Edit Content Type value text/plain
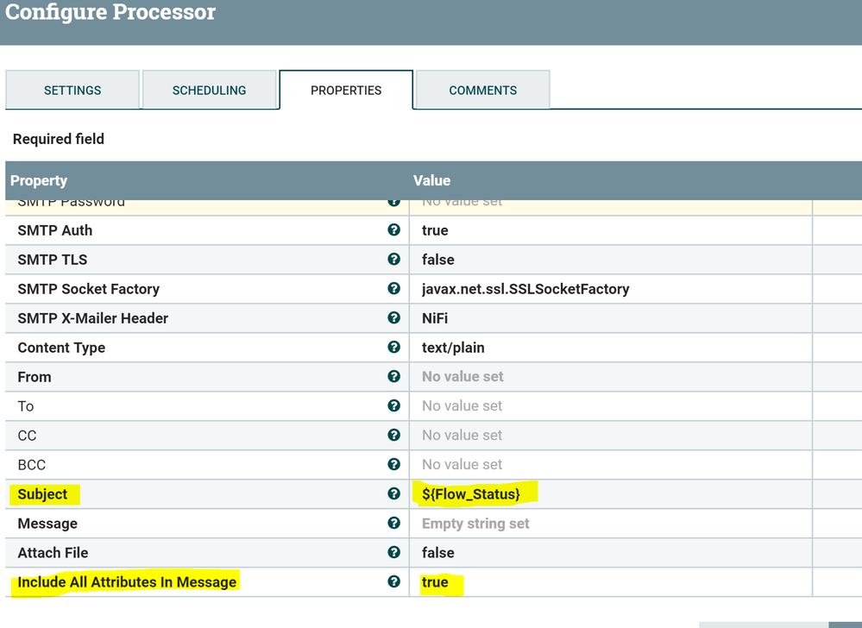 click(x=453, y=348)
